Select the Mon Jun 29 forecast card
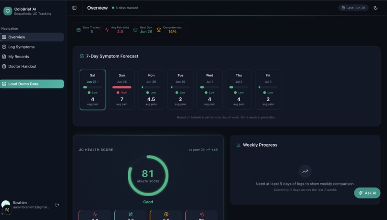 point(151,90)
